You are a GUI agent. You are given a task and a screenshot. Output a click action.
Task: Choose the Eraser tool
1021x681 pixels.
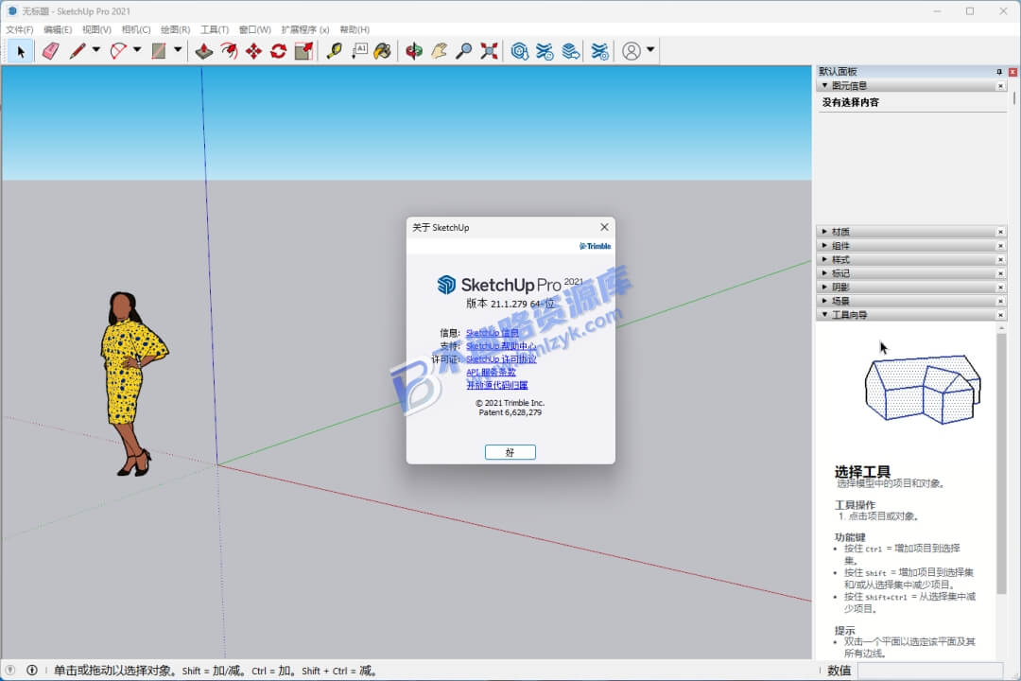click(50, 51)
